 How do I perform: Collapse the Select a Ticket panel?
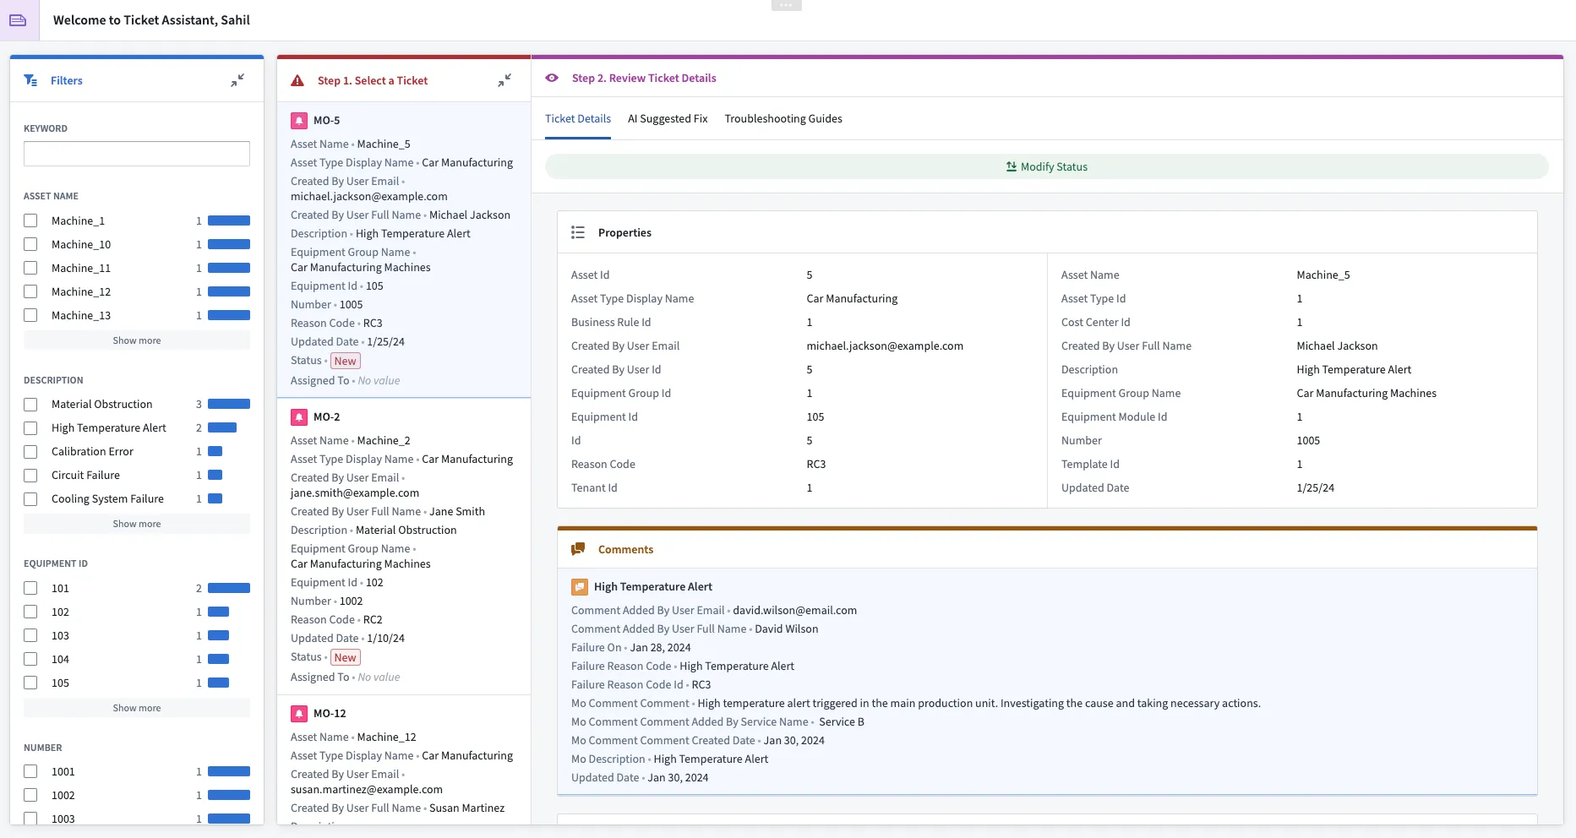coord(504,80)
